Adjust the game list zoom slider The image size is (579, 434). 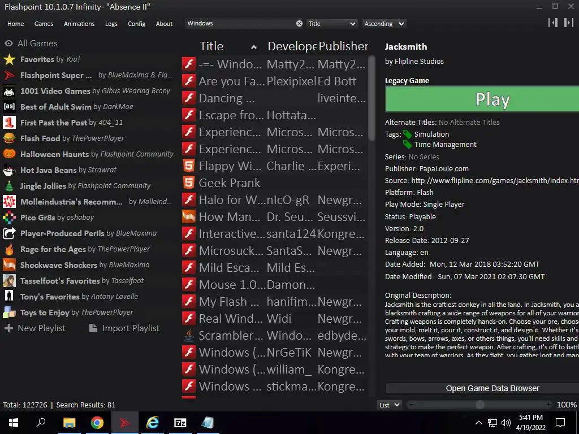coord(479,405)
